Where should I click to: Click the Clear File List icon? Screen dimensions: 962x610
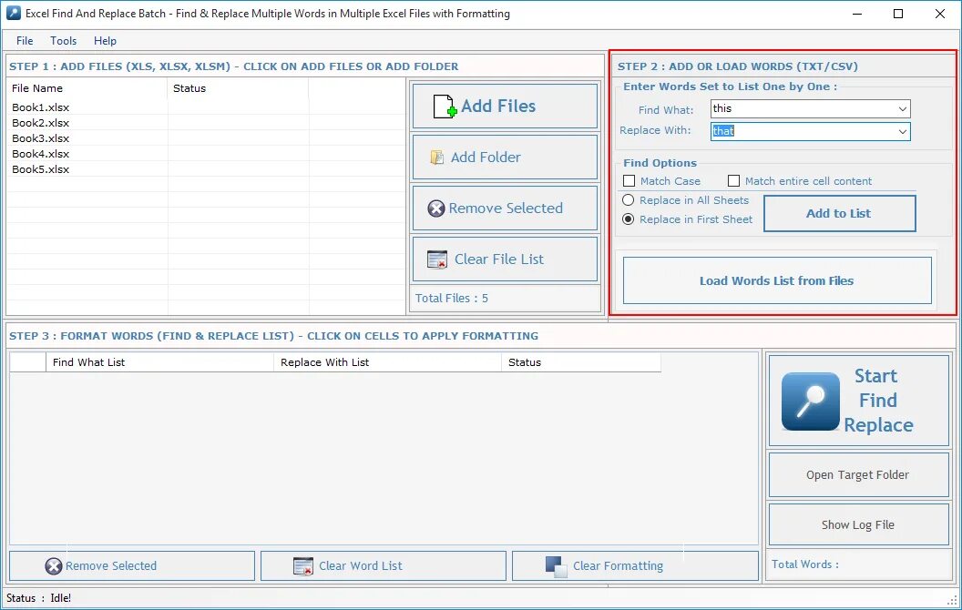coord(437,259)
